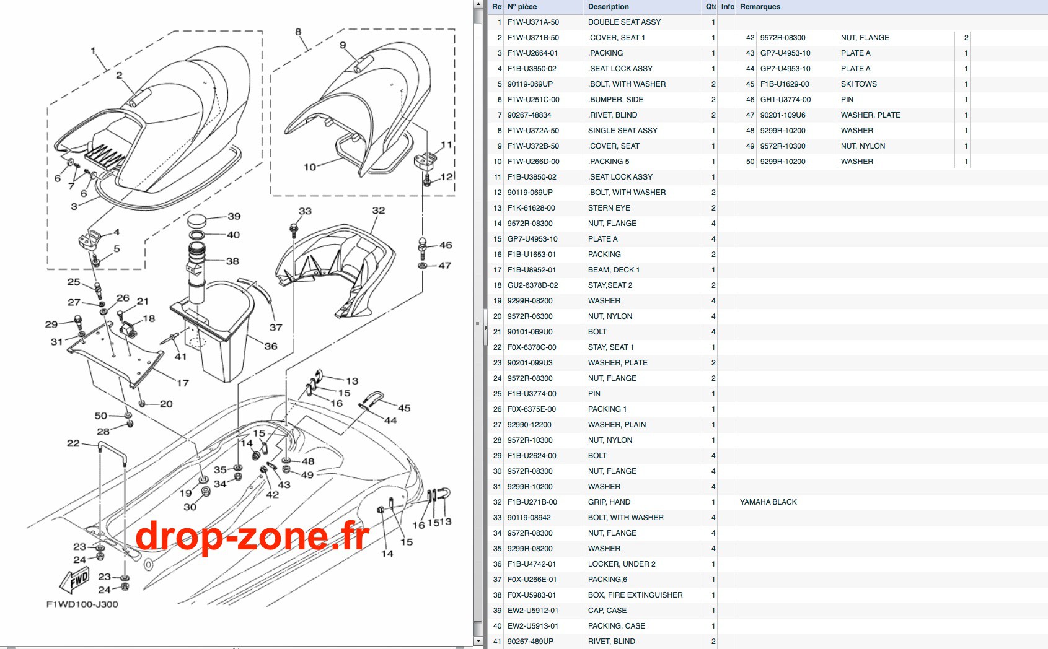Click the drop-zone.fr watermark link
Viewport: 1048px width, 649px height.
252,536
